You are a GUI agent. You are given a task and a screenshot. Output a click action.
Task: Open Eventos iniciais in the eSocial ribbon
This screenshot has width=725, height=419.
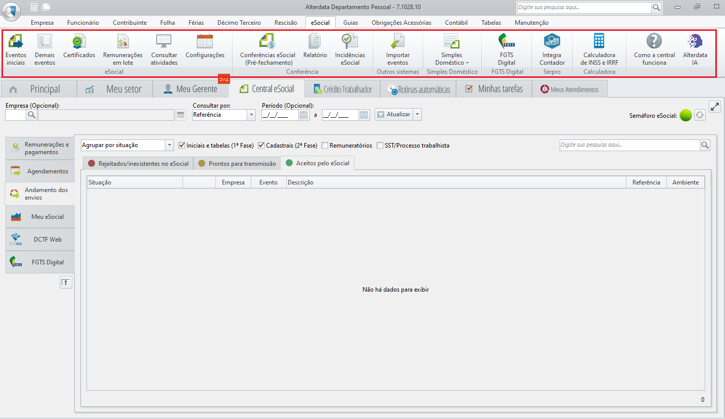pos(16,50)
